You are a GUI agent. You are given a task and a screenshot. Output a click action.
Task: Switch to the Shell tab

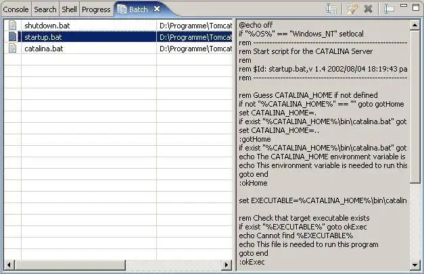tap(69, 9)
